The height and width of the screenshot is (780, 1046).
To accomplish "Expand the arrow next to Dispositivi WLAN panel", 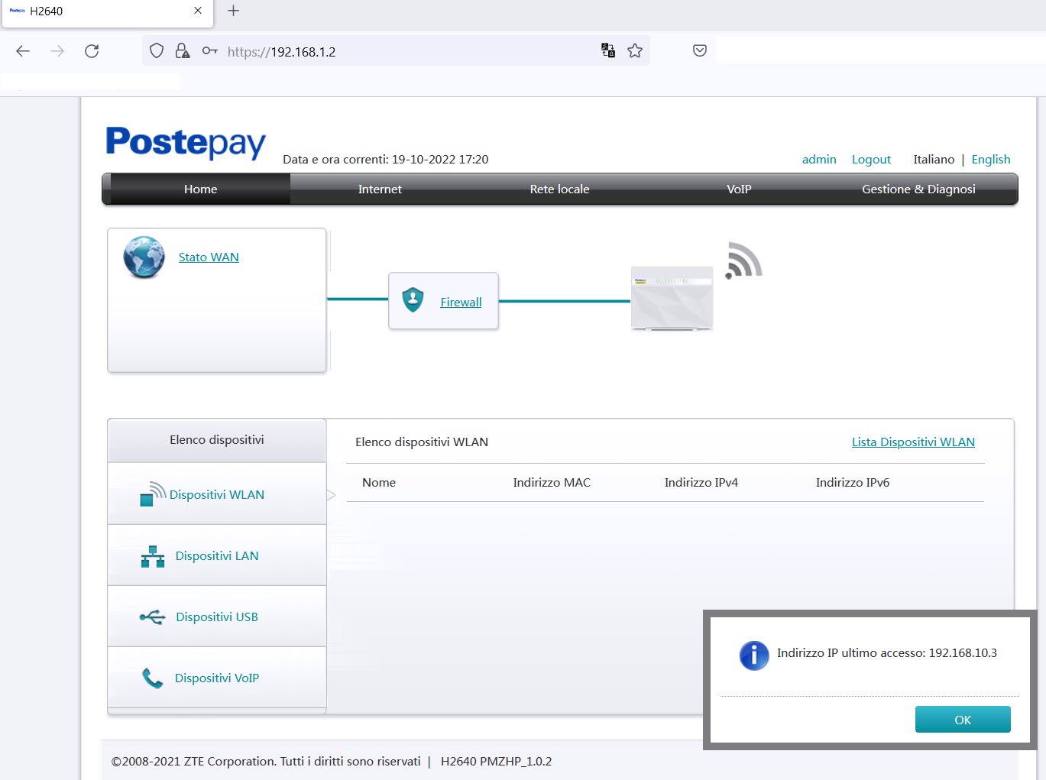I will tap(332, 494).
